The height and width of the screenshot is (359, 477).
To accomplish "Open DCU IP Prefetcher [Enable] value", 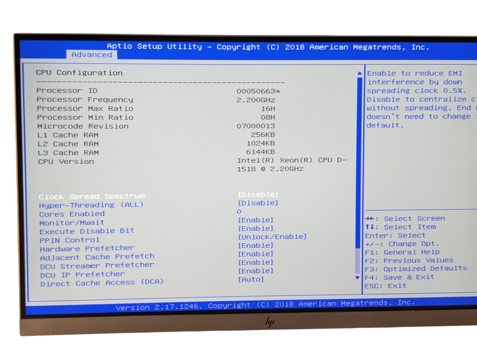I will click(x=255, y=271).
